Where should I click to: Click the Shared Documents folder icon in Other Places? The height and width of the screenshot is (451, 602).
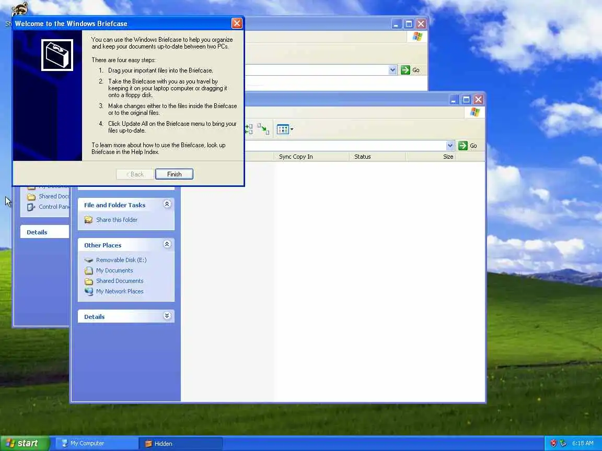point(89,281)
